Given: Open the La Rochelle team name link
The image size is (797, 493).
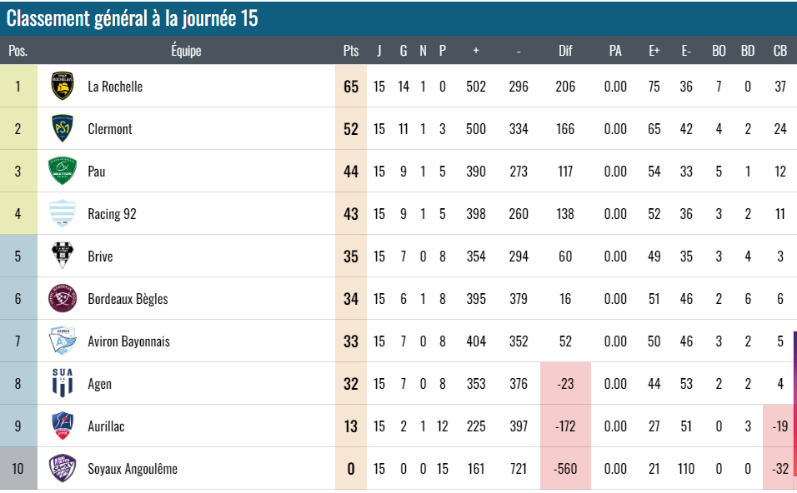Looking at the screenshot, I should tap(115, 87).
